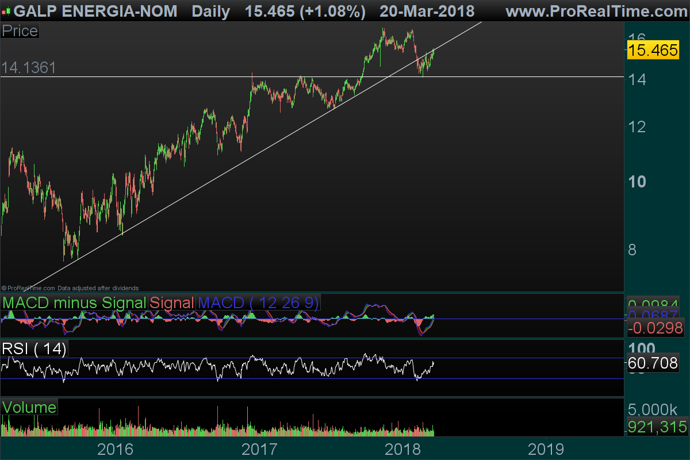Click the 2019 year on time axis

click(547, 448)
